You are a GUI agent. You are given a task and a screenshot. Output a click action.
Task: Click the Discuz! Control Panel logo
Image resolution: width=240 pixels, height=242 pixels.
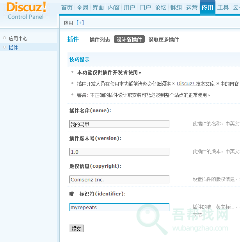coord(27,11)
